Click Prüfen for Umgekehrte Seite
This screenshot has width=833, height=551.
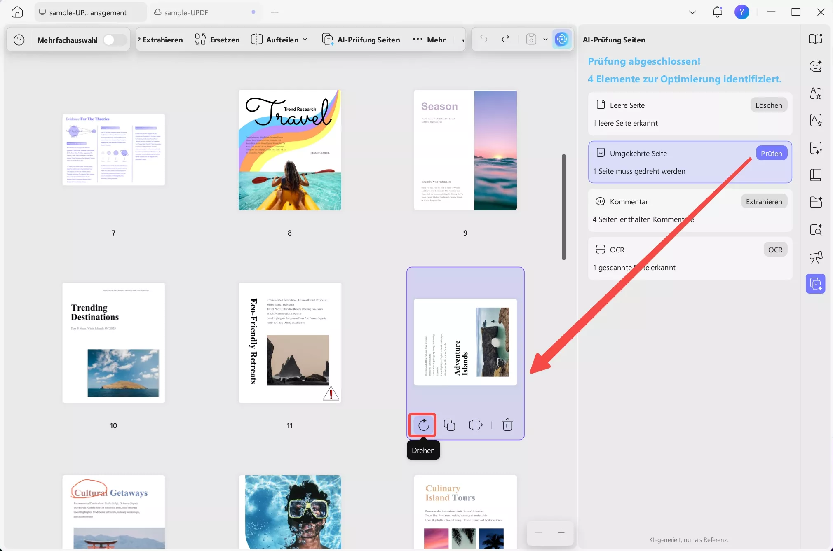[772, 153]
